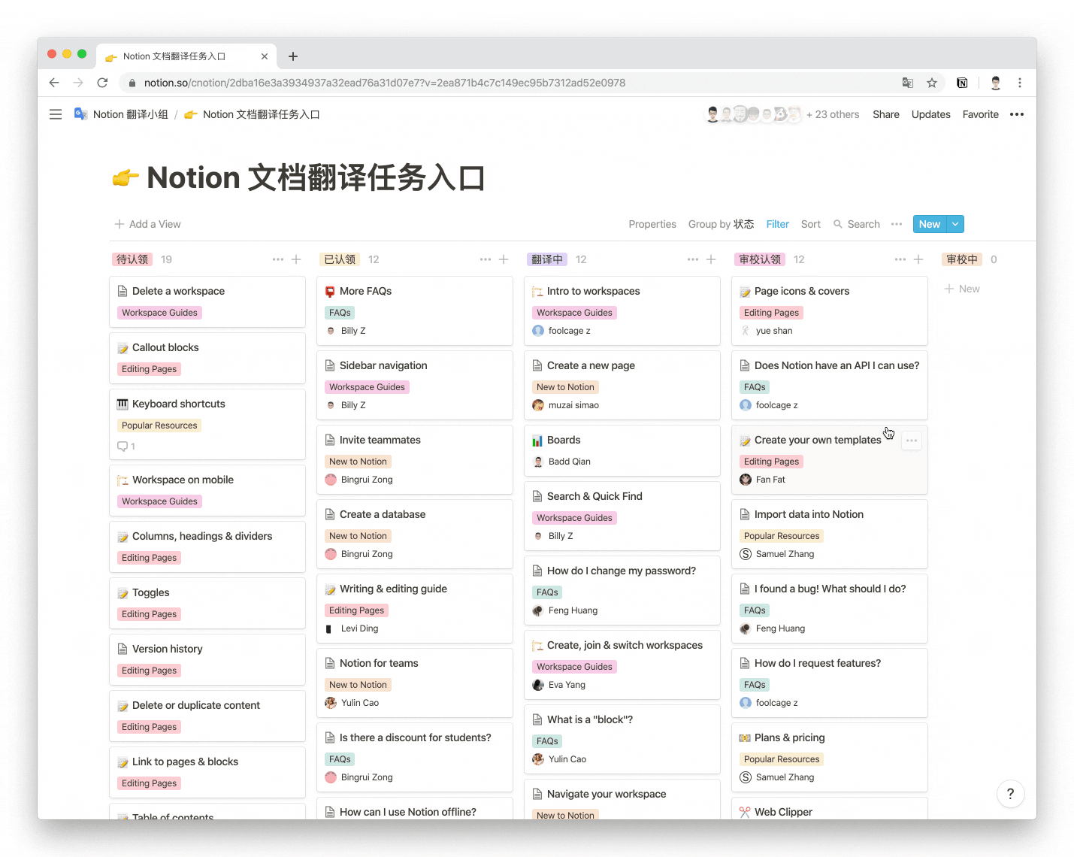Expand the New button dropdown arrow
Viewport: 1074px width, 857px height.
(x=955, y=224)
